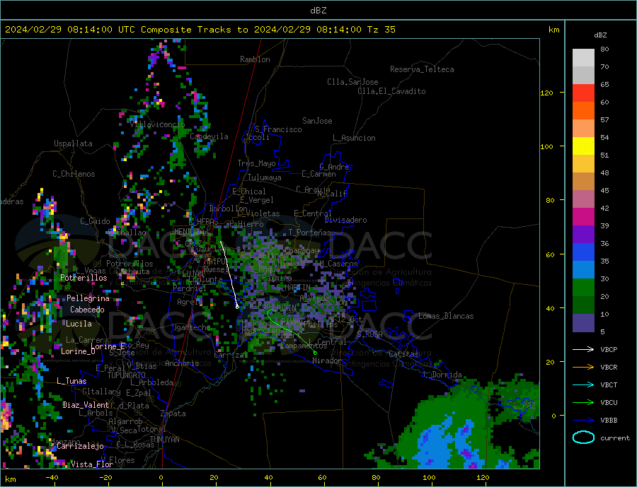The width and height of the screenshot is (637, 487).
Task: Click the TUPUNGATO label
Action: pyautogui.click(x=127, y=375)
